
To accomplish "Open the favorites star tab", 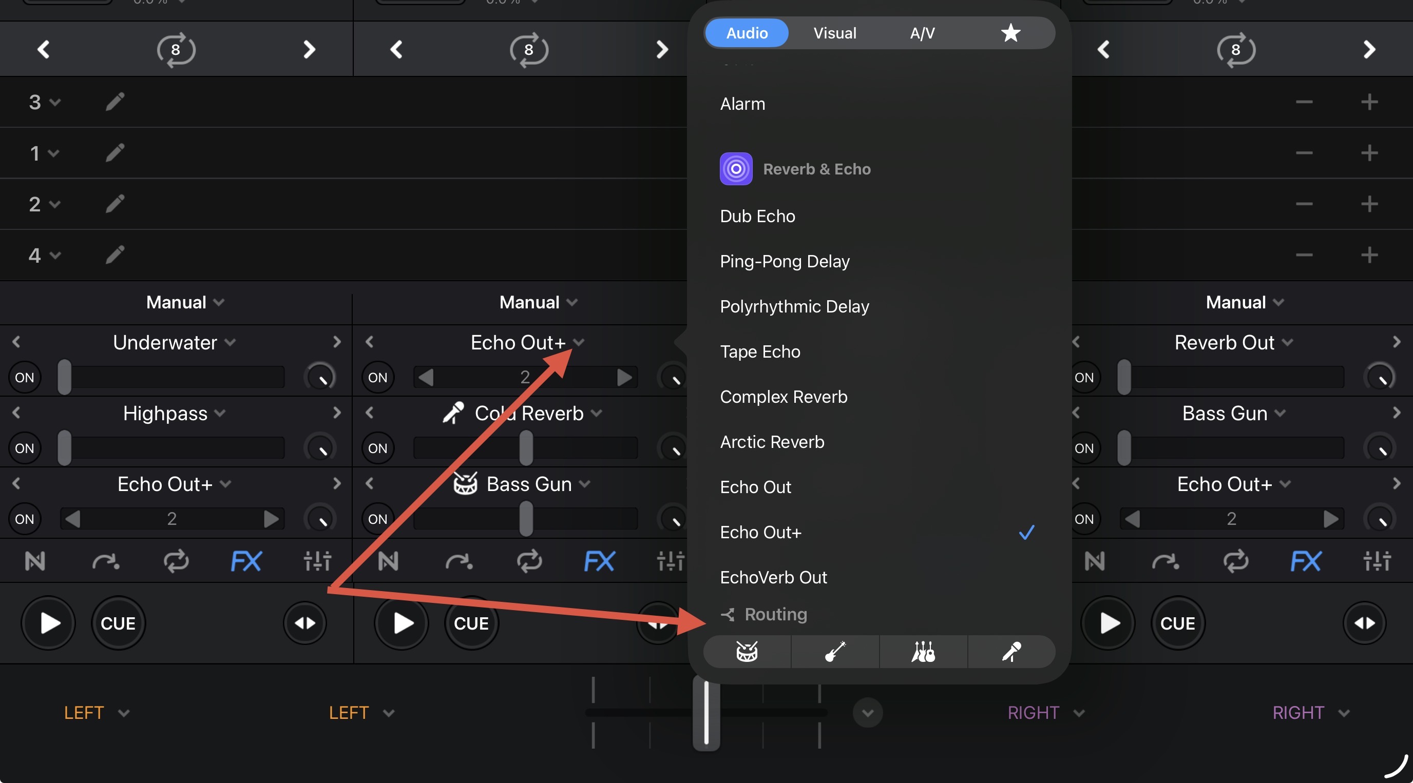I will [1010, 33].
